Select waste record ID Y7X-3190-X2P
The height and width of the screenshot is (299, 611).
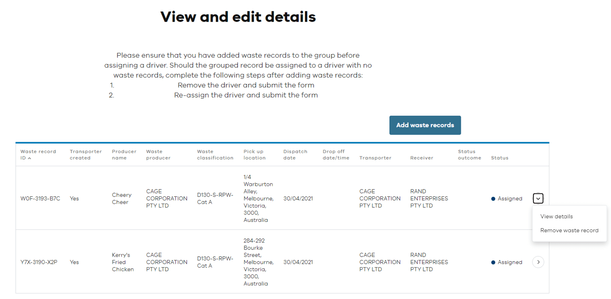tap(40, 262)
